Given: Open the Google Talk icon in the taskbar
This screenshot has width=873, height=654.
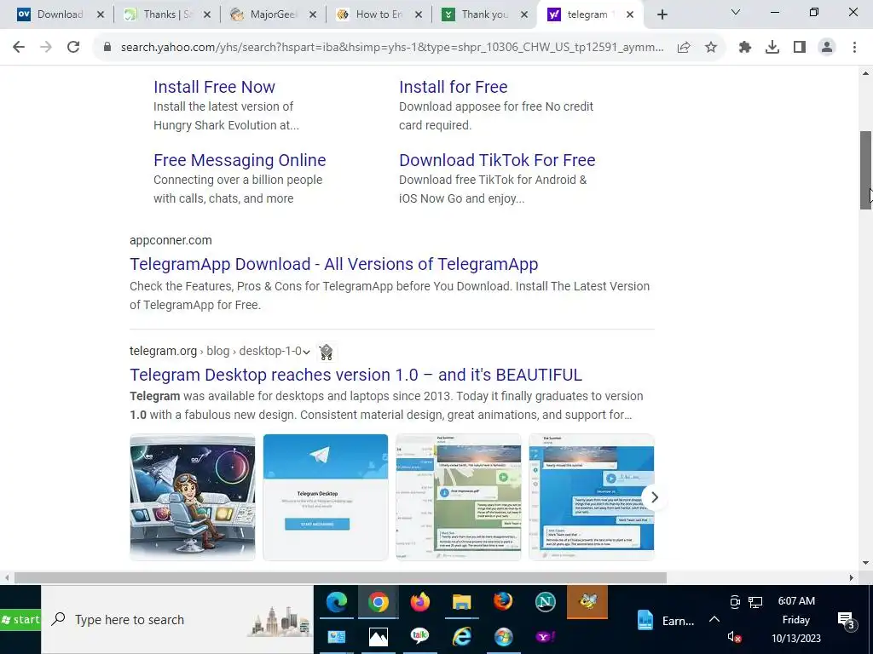Looking at the screenshot, I should tap(419, 637).
